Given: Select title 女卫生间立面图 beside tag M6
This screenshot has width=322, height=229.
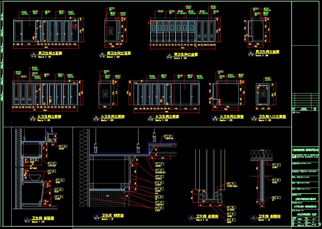Looking at the screenshot, I should [x=112, y=116].
